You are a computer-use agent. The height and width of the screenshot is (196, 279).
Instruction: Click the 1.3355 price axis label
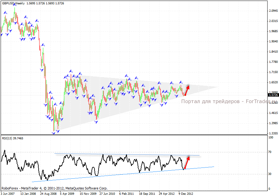click(x=273, y=133)
